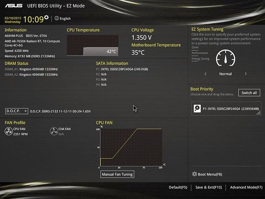Click the CHA FAN N/A reading
This screenshot has width=265, height=199.
click(x=61, y=134)
